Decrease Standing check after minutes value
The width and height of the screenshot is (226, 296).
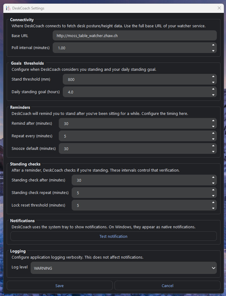click(x=213, y=183)
